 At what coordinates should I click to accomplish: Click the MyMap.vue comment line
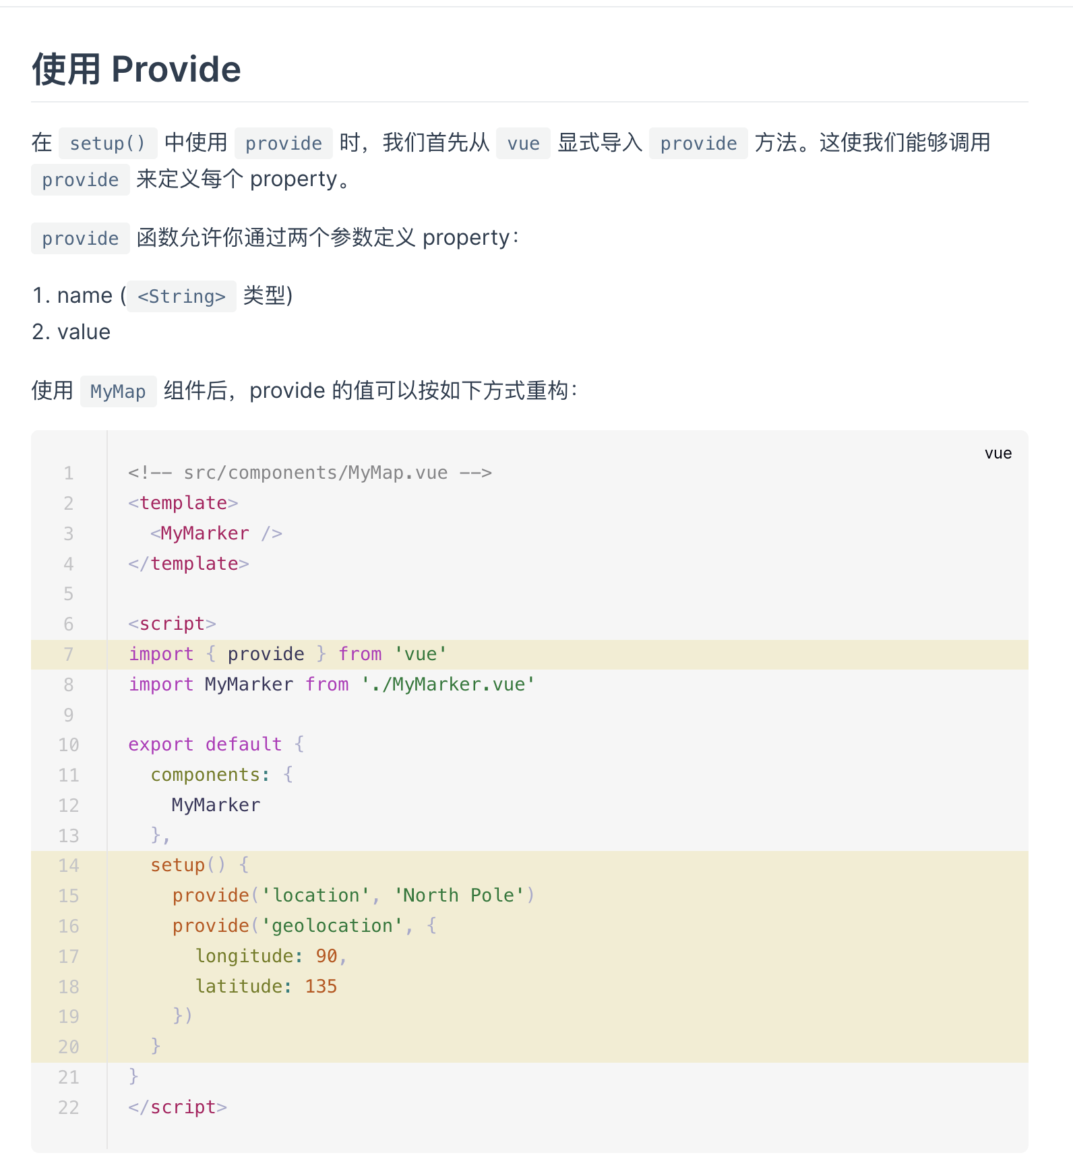[x=310, y=473]
